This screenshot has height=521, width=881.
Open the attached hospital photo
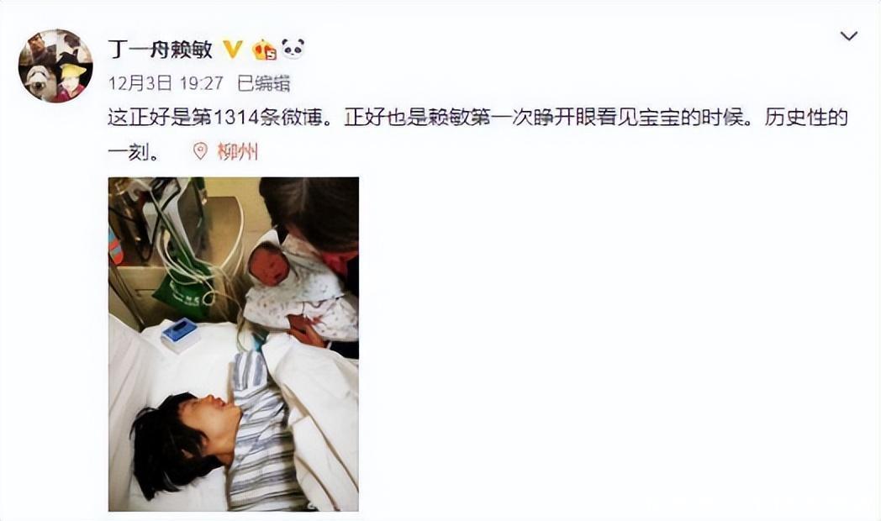(x=234, y=345)
